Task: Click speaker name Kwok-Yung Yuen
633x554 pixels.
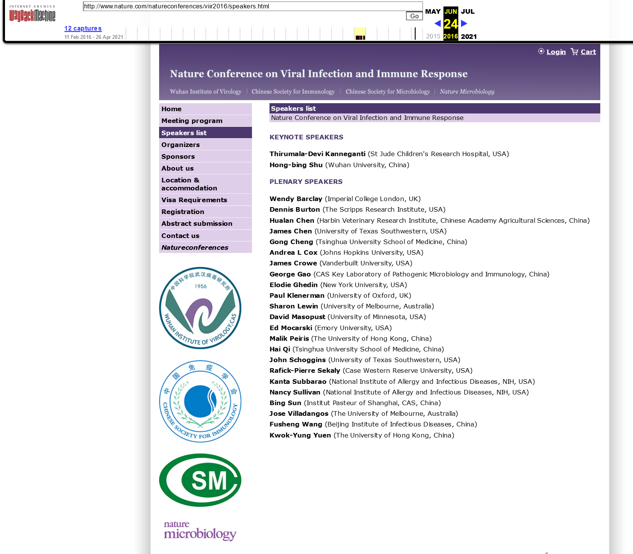Action: pyautogui.click(x=300, y=435)
